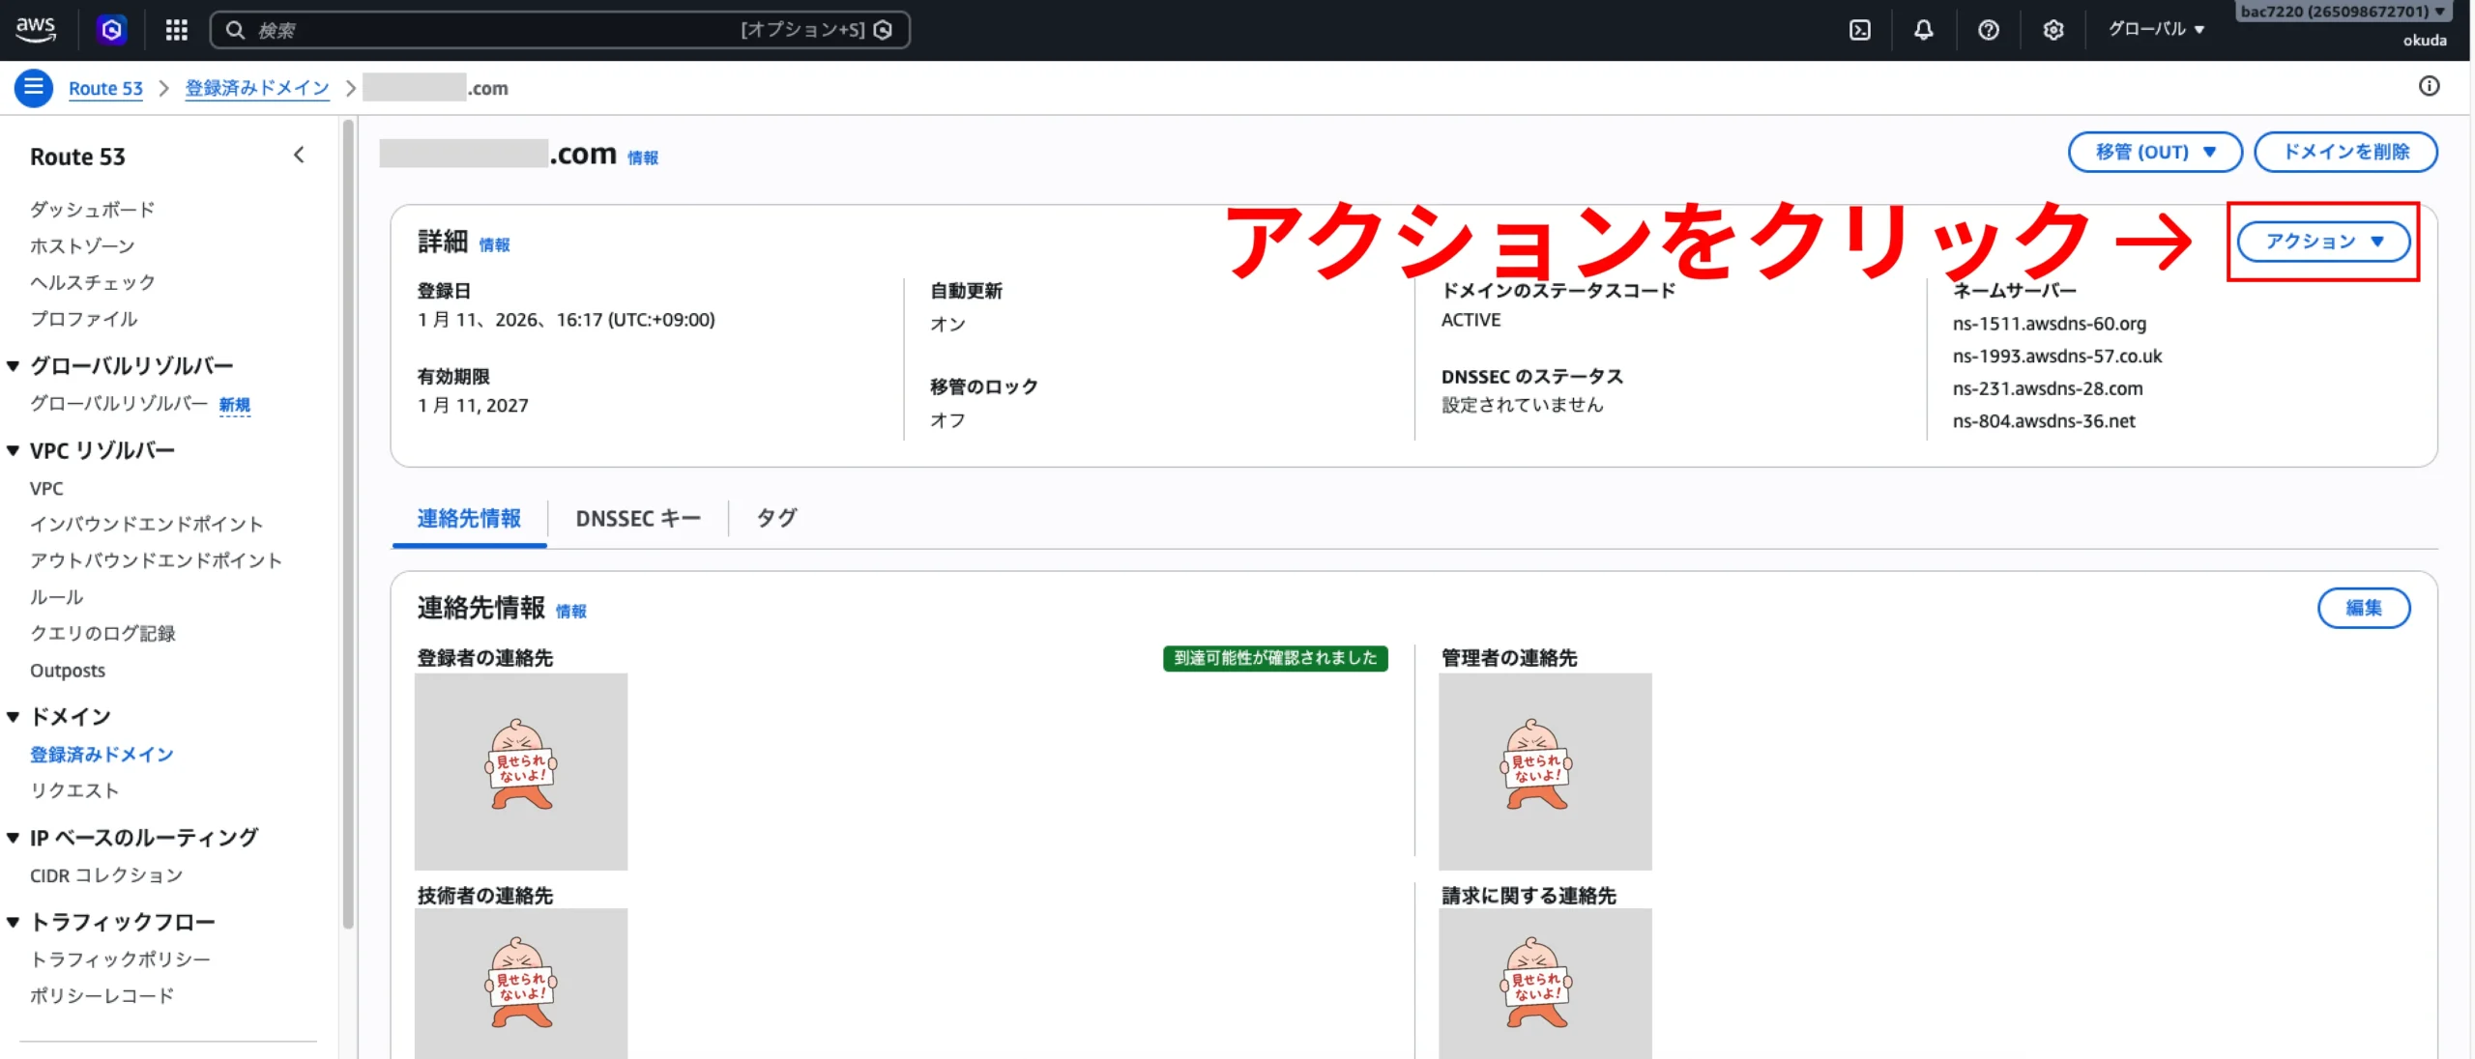Open トラフィックポリシー in the sidebar
Viewport: 2475px width, 1059px height.
pyautogui.click(x=120, y=959)
